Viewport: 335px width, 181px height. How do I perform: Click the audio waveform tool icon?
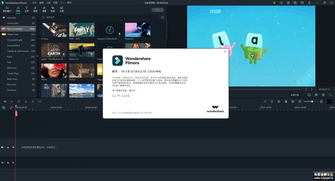[40, 102]
